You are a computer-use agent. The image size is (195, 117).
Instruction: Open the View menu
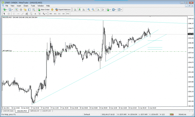12,6
